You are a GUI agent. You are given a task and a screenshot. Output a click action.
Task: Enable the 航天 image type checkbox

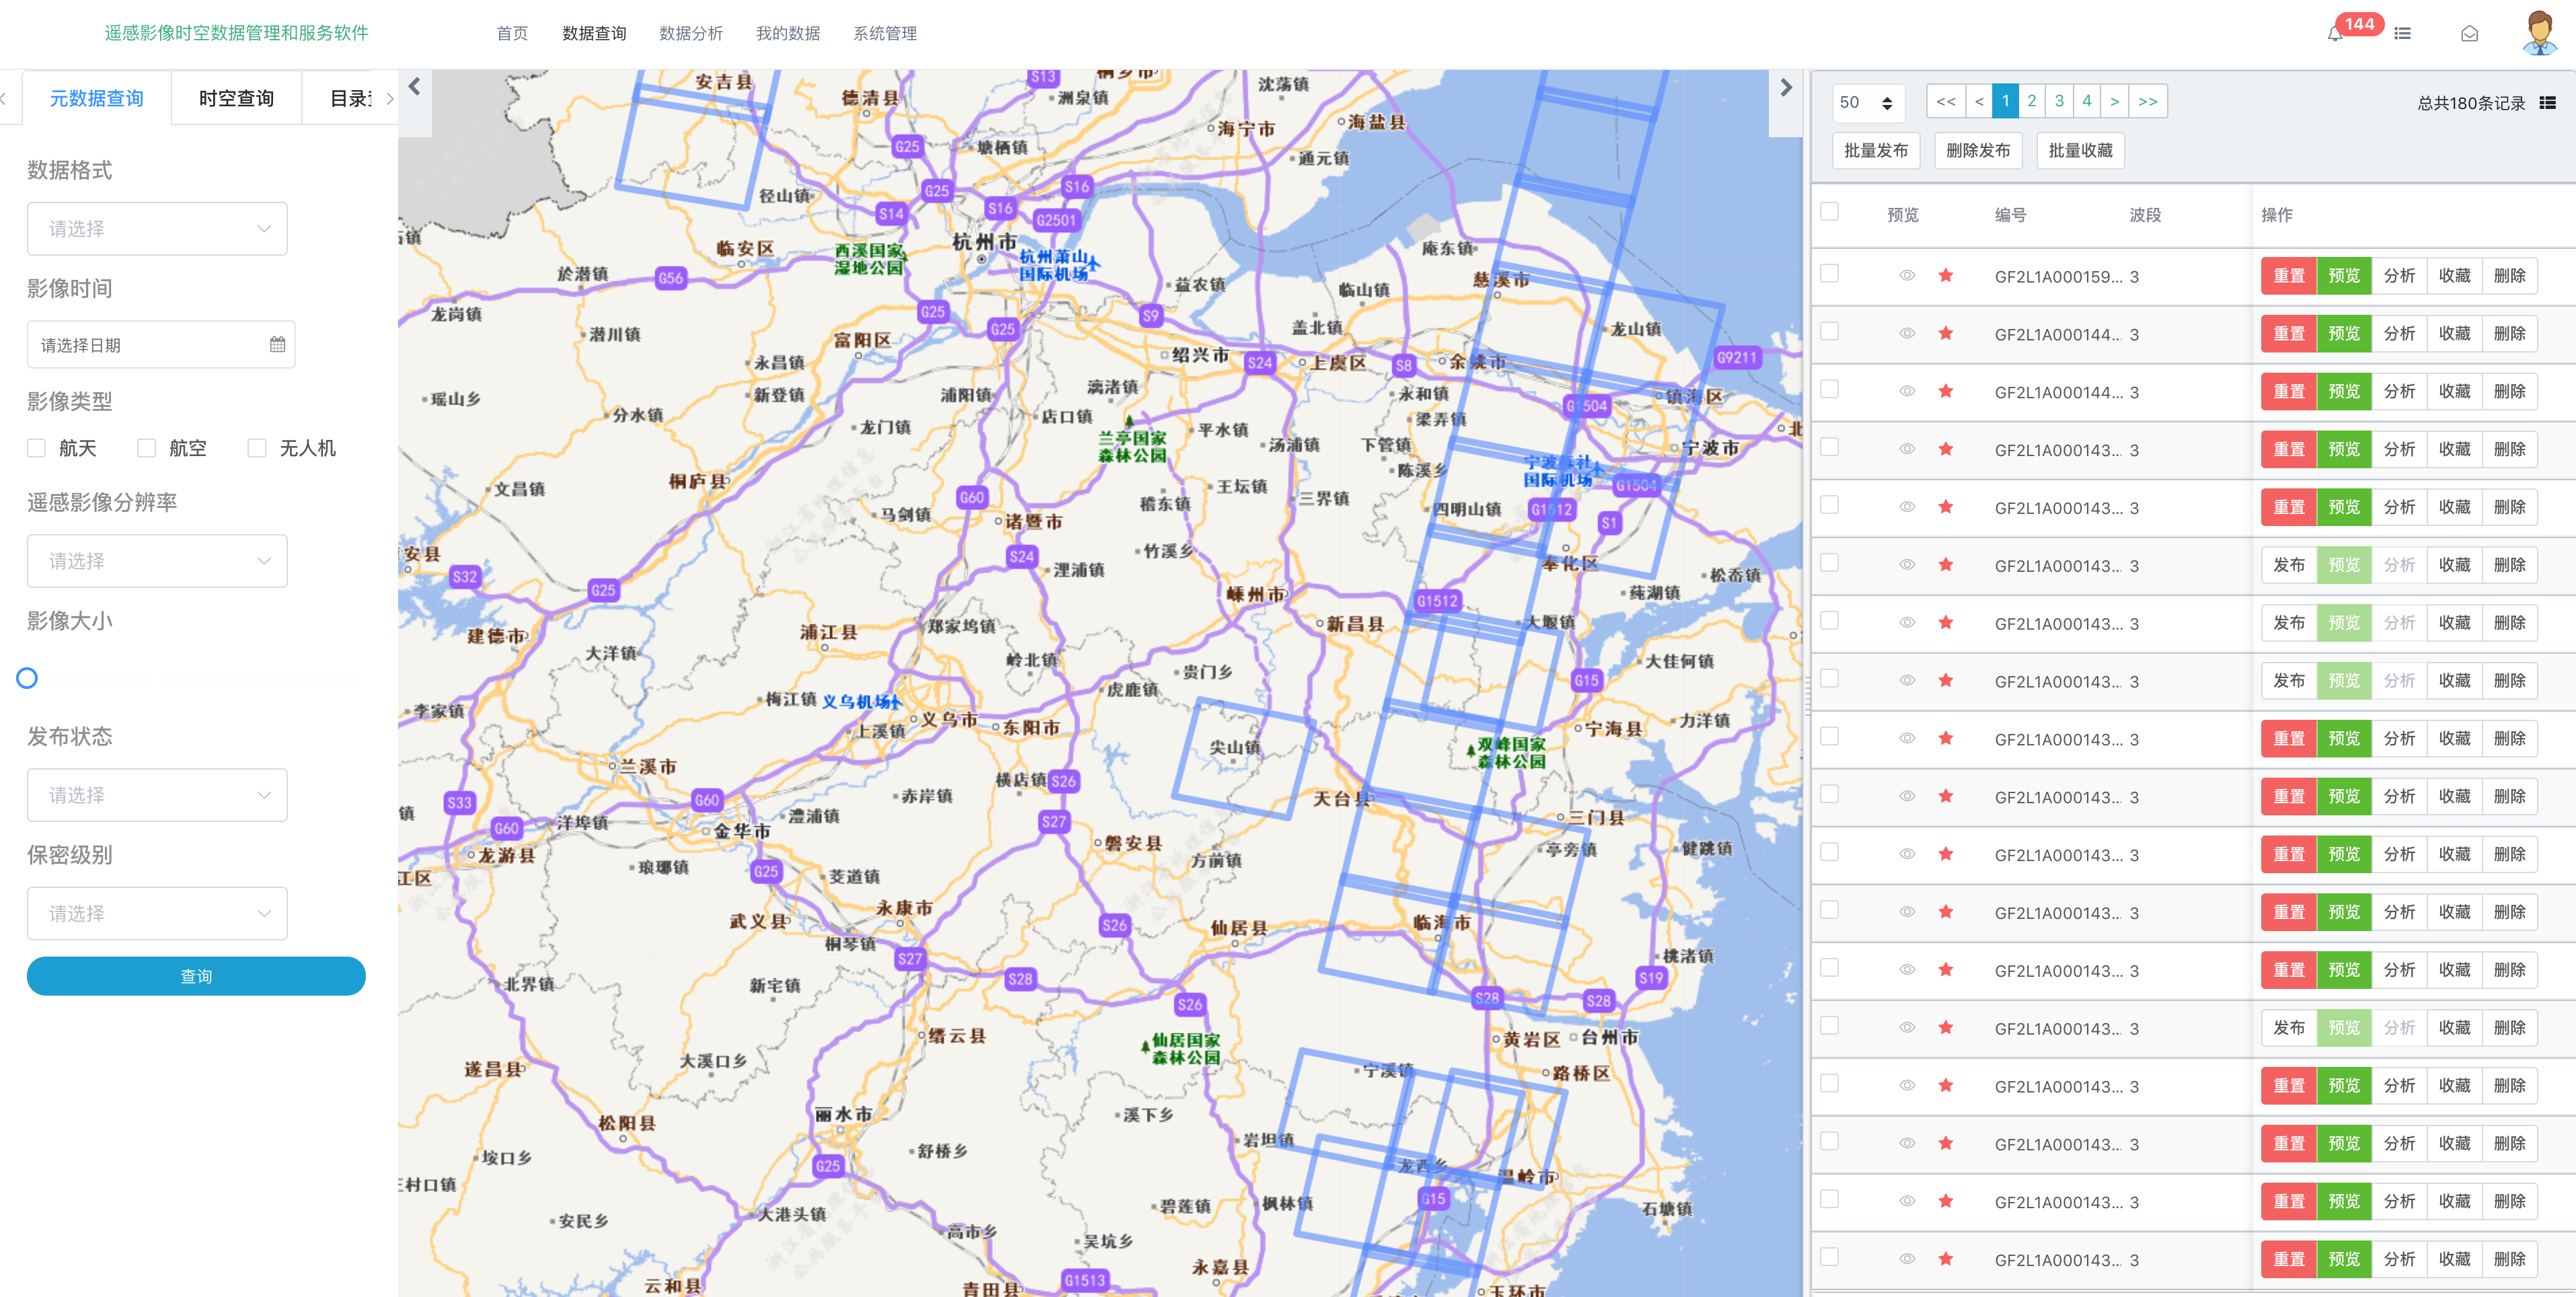pyautogui.click(x=37, y=448)
